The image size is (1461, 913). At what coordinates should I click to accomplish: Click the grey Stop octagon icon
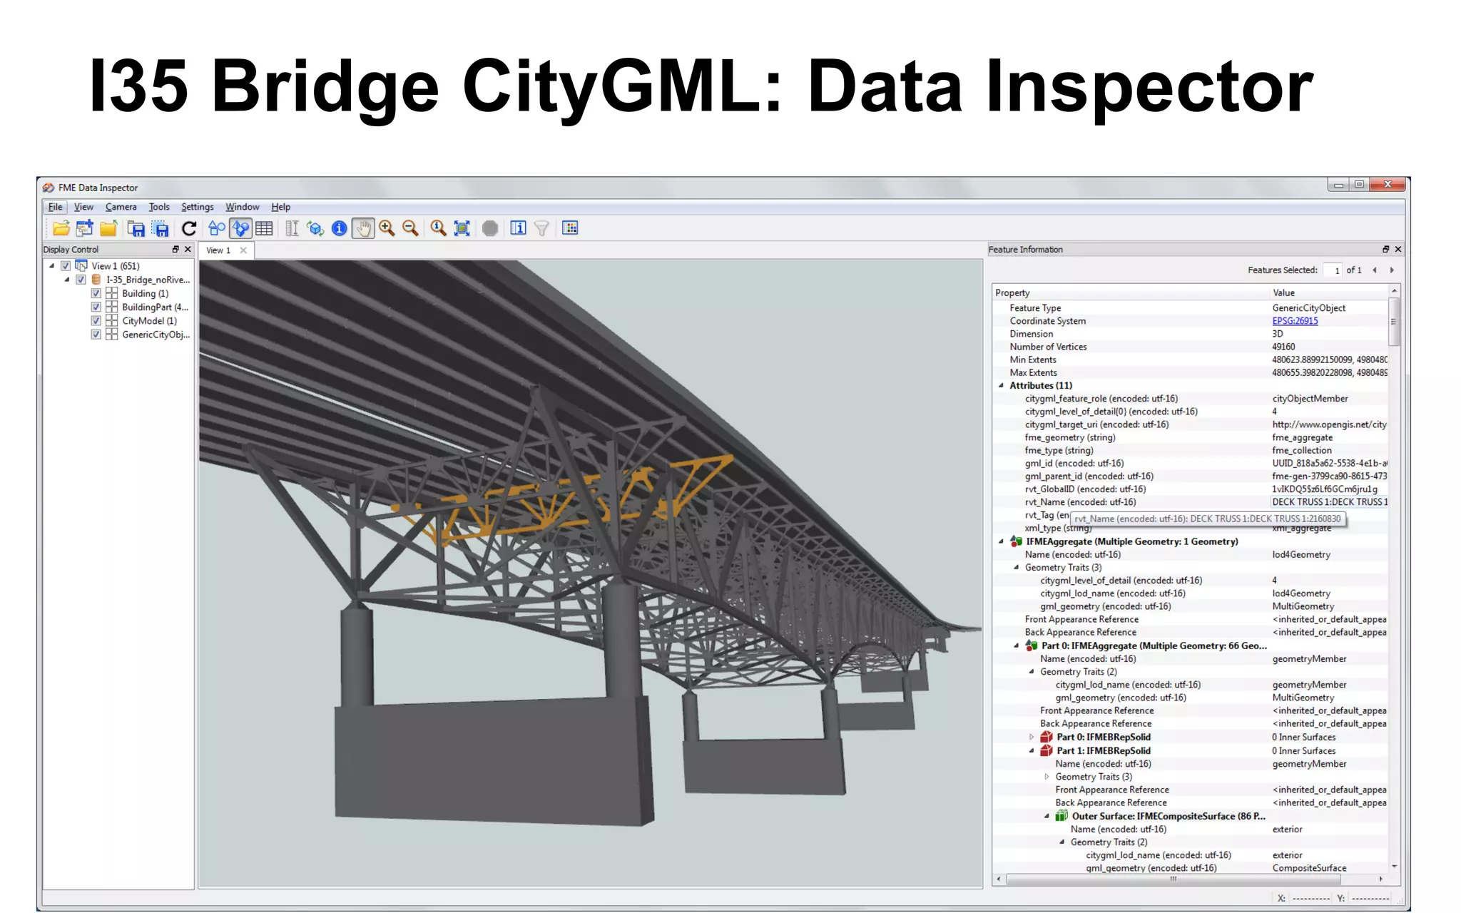(490, 228)
